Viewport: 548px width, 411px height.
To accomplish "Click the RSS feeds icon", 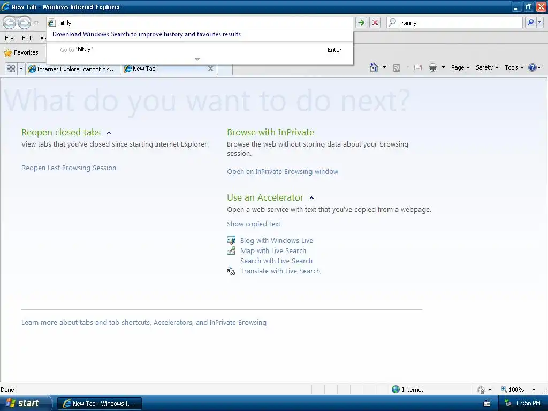I will [397, 67].
